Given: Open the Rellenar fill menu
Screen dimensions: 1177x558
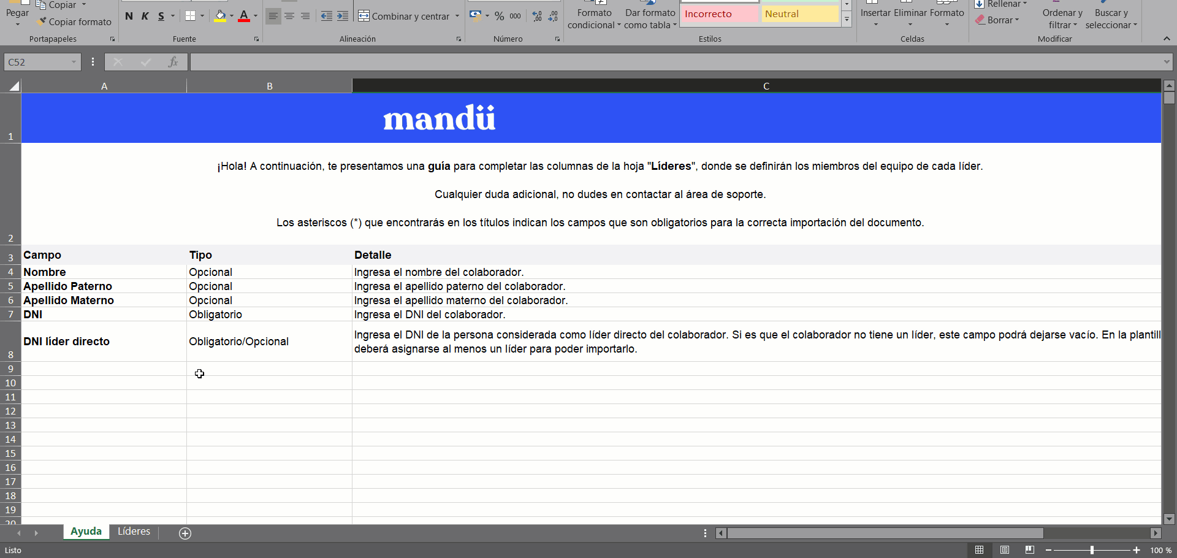Looking at the screenshot, I should point(1002,4).
